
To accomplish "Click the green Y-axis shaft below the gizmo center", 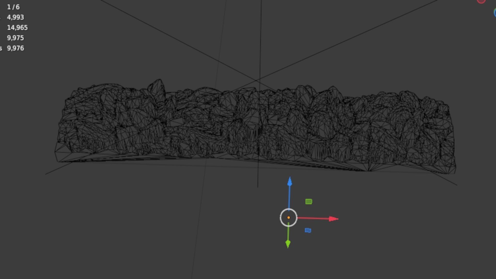I will coord(288,233).
